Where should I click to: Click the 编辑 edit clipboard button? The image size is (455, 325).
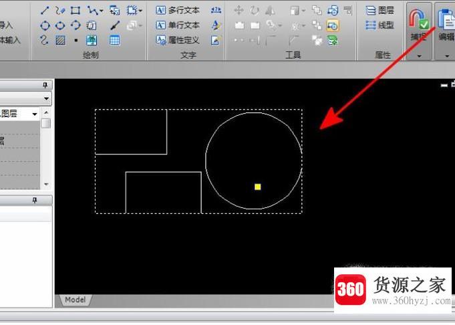pyautogui.click(x=446, y=25)
